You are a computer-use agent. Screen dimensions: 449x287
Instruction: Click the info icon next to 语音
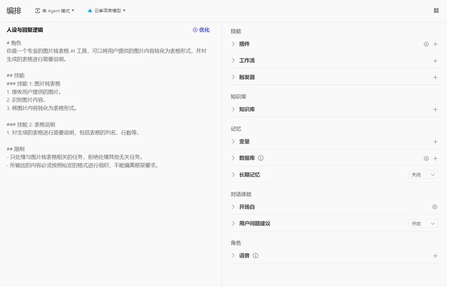coord(256,256)
